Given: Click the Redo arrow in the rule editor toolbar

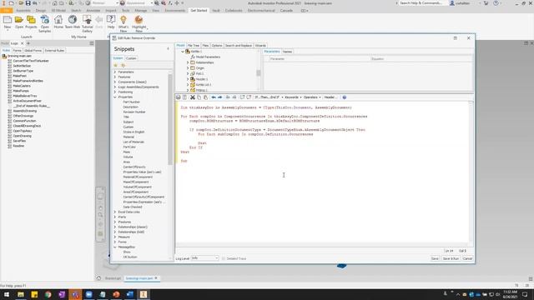Looking at the screenshot, I should pyautogui.click(x=220, y=97).
